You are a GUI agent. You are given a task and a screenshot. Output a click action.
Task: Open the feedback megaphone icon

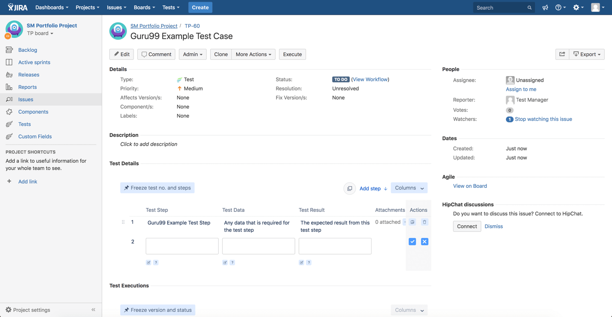[x=545, y=8]
